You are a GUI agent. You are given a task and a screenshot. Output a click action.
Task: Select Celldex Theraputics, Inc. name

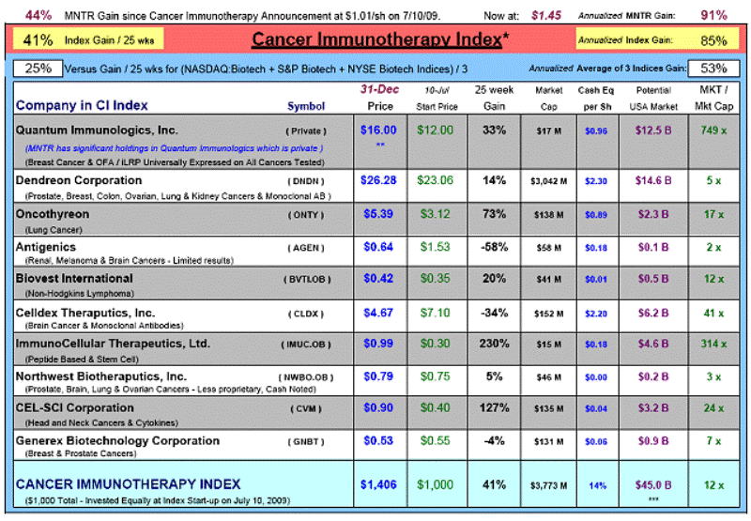(85, 313)
